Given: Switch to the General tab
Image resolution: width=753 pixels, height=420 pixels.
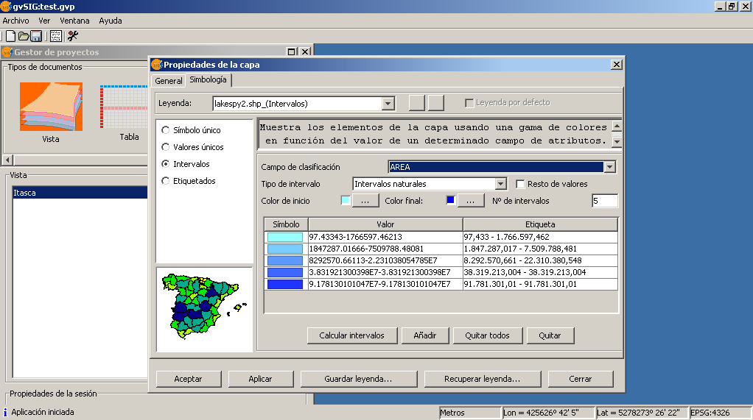Looking at the screenshot, I should 168,81.
